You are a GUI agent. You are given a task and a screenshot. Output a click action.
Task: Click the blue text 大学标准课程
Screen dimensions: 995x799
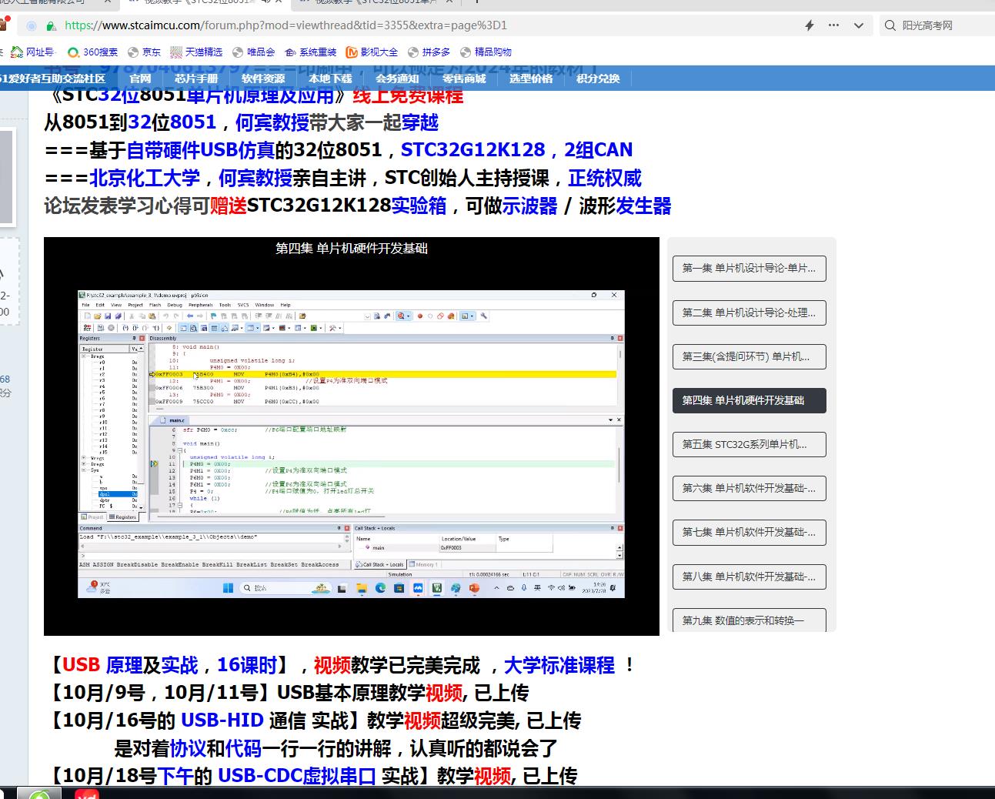[x=559, y=665]
